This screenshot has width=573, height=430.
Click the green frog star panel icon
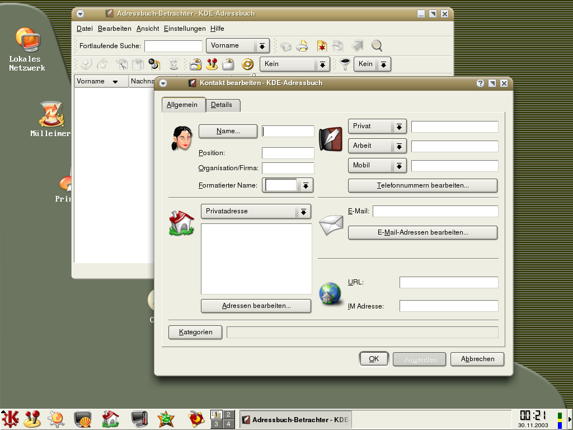tap(166, 419)
